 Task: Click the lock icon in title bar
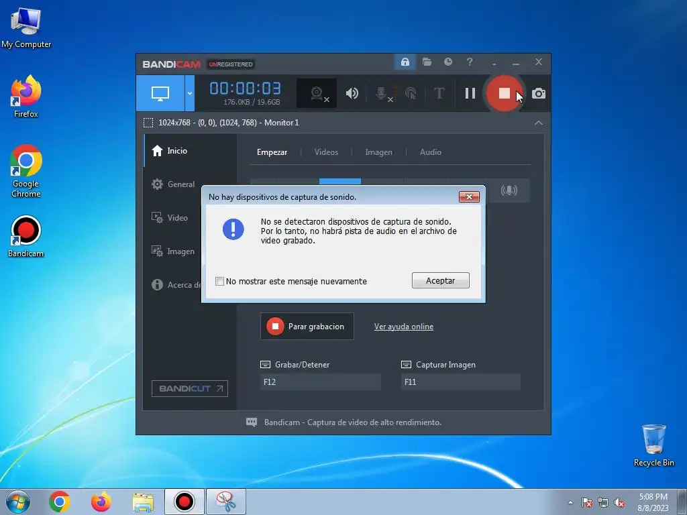[x=405, y=62]
